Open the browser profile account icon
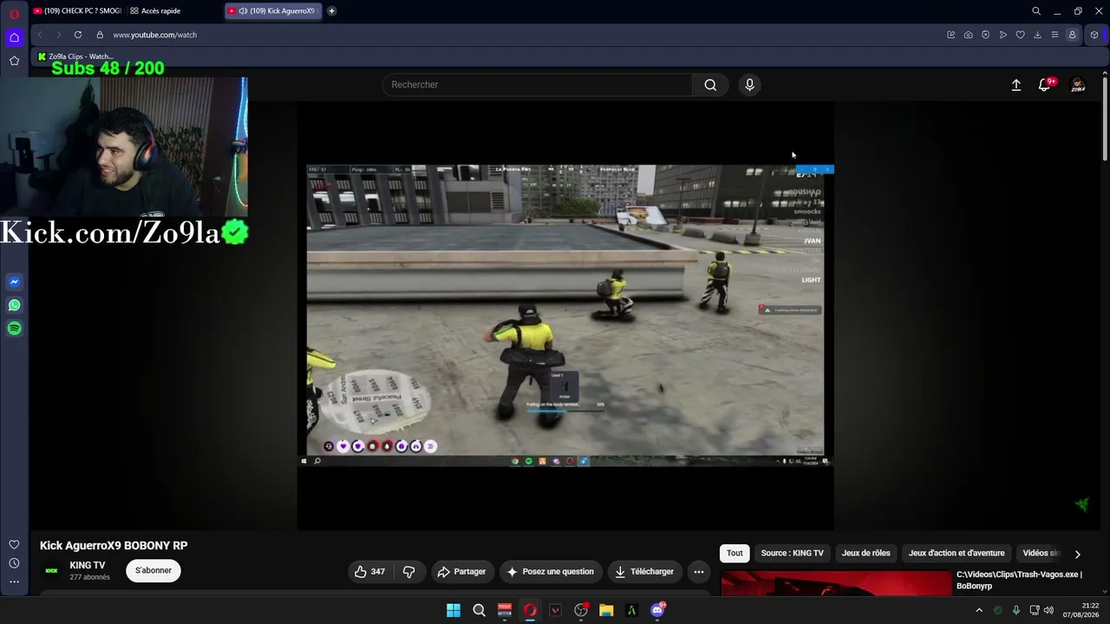The image size is (1110, 624). click(x=1073, y=35)
